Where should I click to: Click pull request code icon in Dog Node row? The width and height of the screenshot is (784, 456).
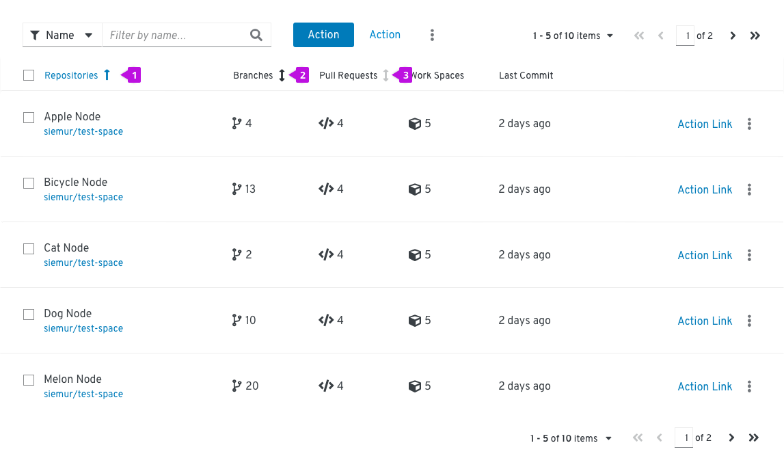point(326,320)
